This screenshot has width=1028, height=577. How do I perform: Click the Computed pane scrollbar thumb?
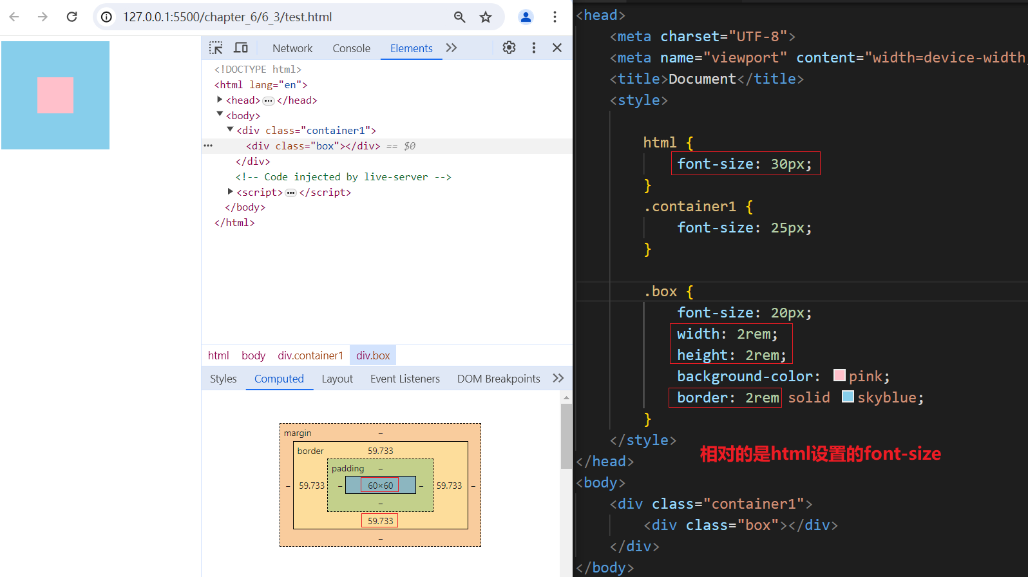[x=566, y=437]
